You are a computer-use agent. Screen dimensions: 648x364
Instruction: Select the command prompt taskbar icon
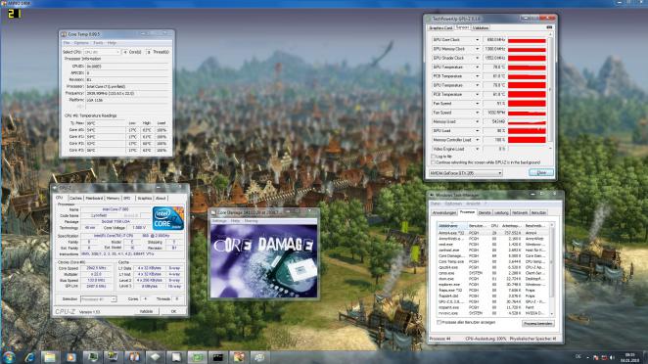pos(217,357)
